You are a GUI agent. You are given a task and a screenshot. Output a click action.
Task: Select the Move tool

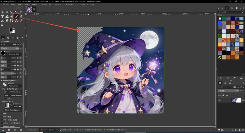pos(2,12)
